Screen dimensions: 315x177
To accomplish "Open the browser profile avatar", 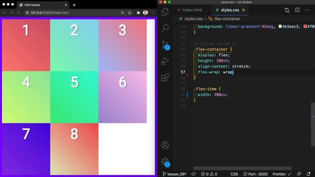I will click(x=146, y=13).
